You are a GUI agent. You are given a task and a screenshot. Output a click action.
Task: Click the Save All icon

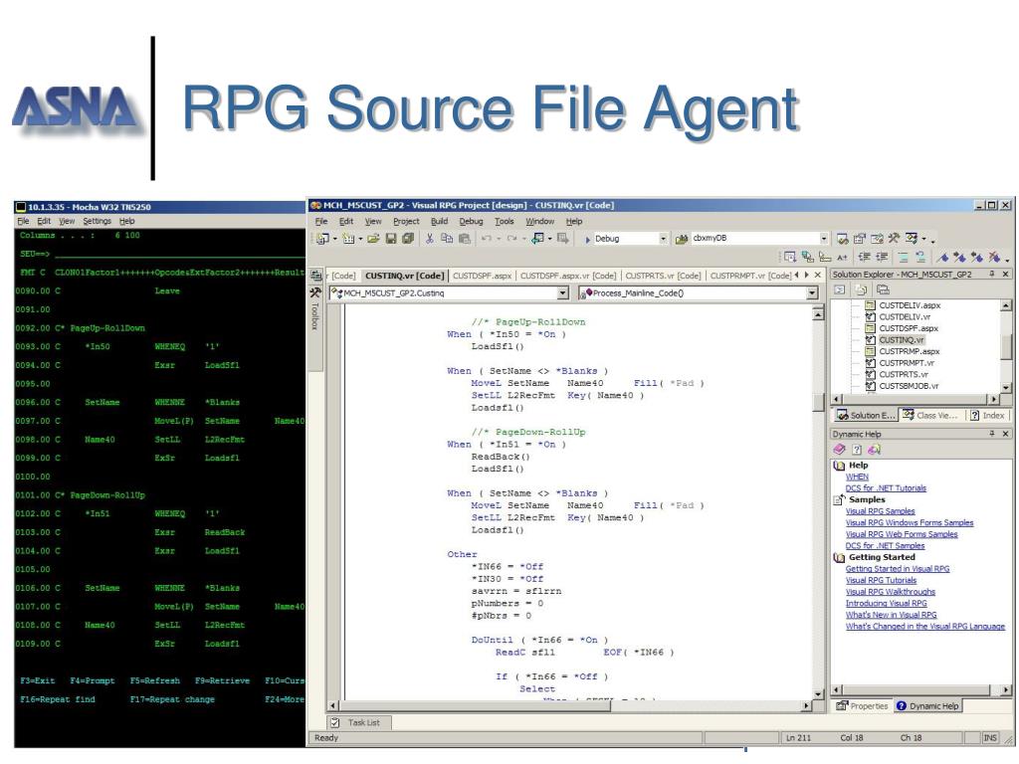click(407, 239)
